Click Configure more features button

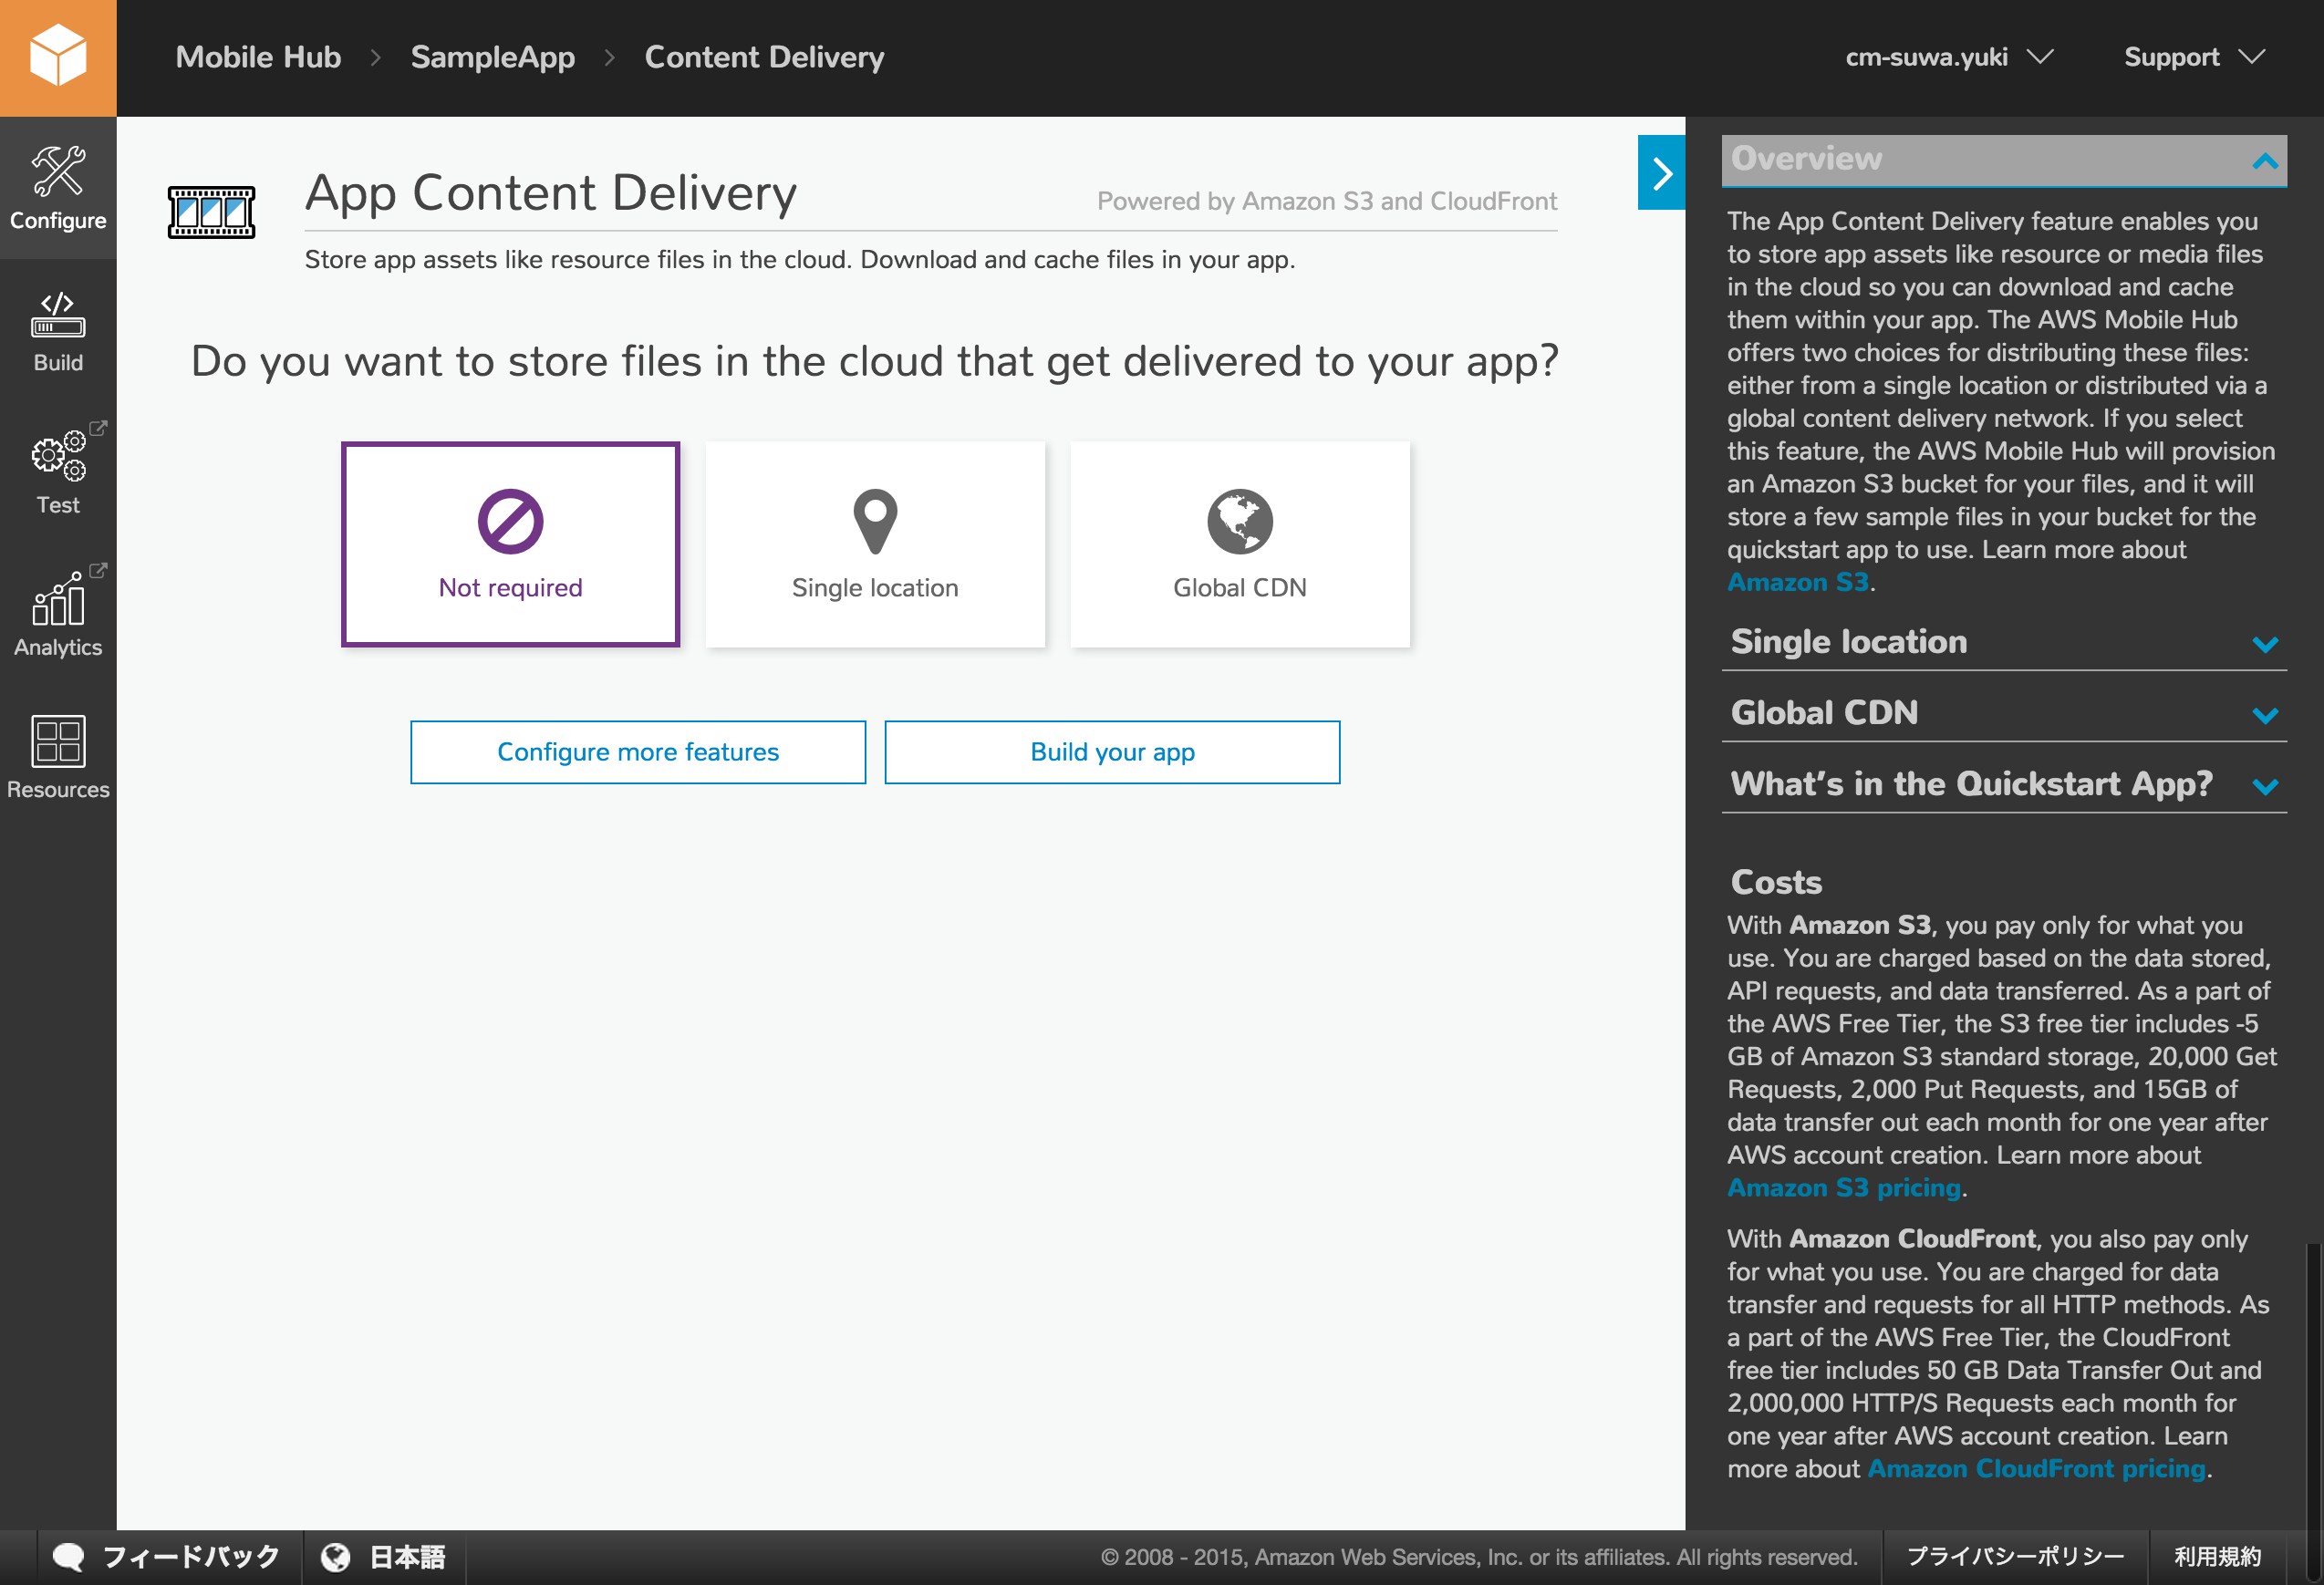pos(638,752)
